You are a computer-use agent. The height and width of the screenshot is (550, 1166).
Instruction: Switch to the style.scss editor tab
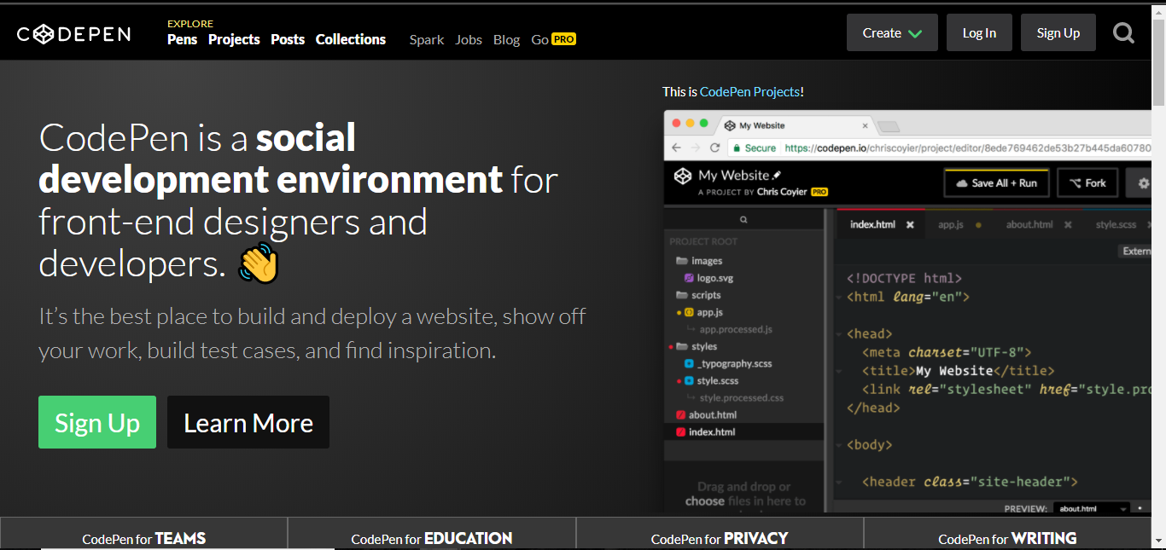(x=1116, y=224)
